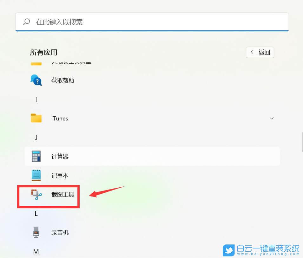Click the back chevron inside 返回

tap(252, 52)
